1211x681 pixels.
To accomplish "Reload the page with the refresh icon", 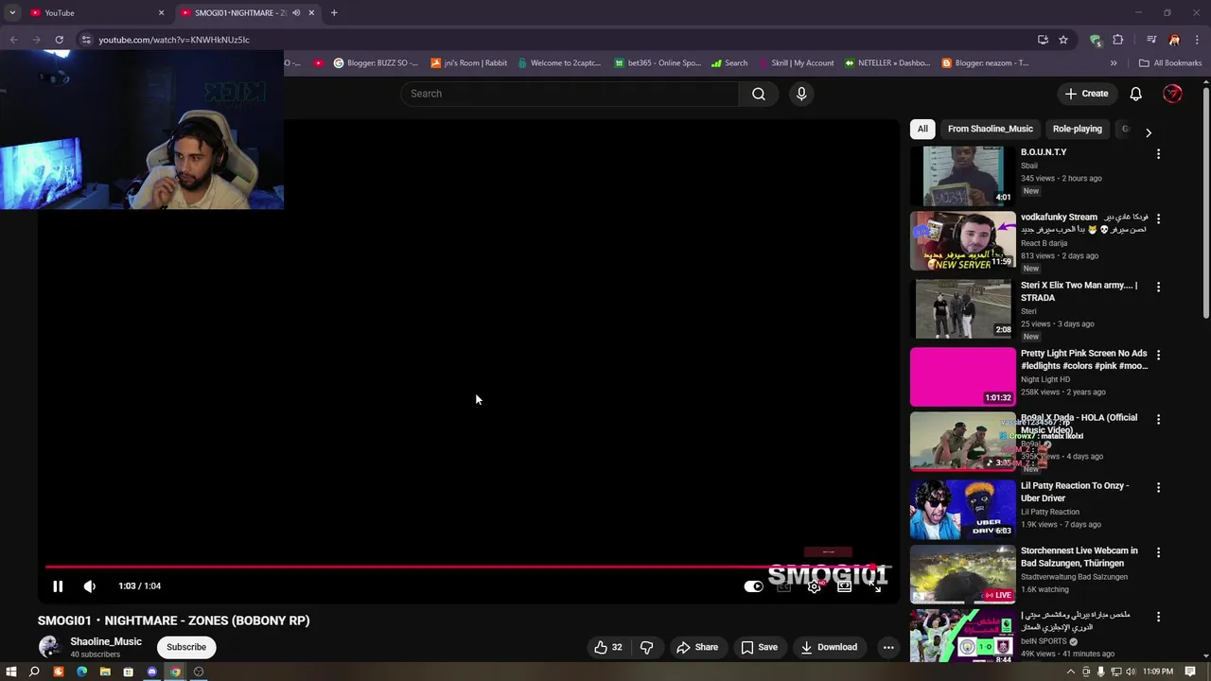I will click(x=59, y=40).
